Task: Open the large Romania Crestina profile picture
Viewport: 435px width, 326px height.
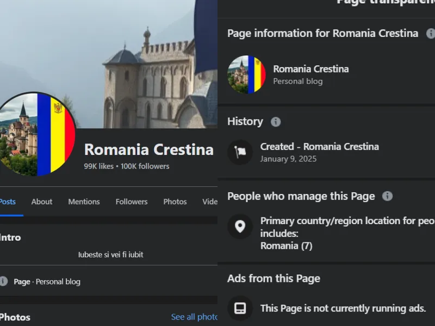Action: 37,134
